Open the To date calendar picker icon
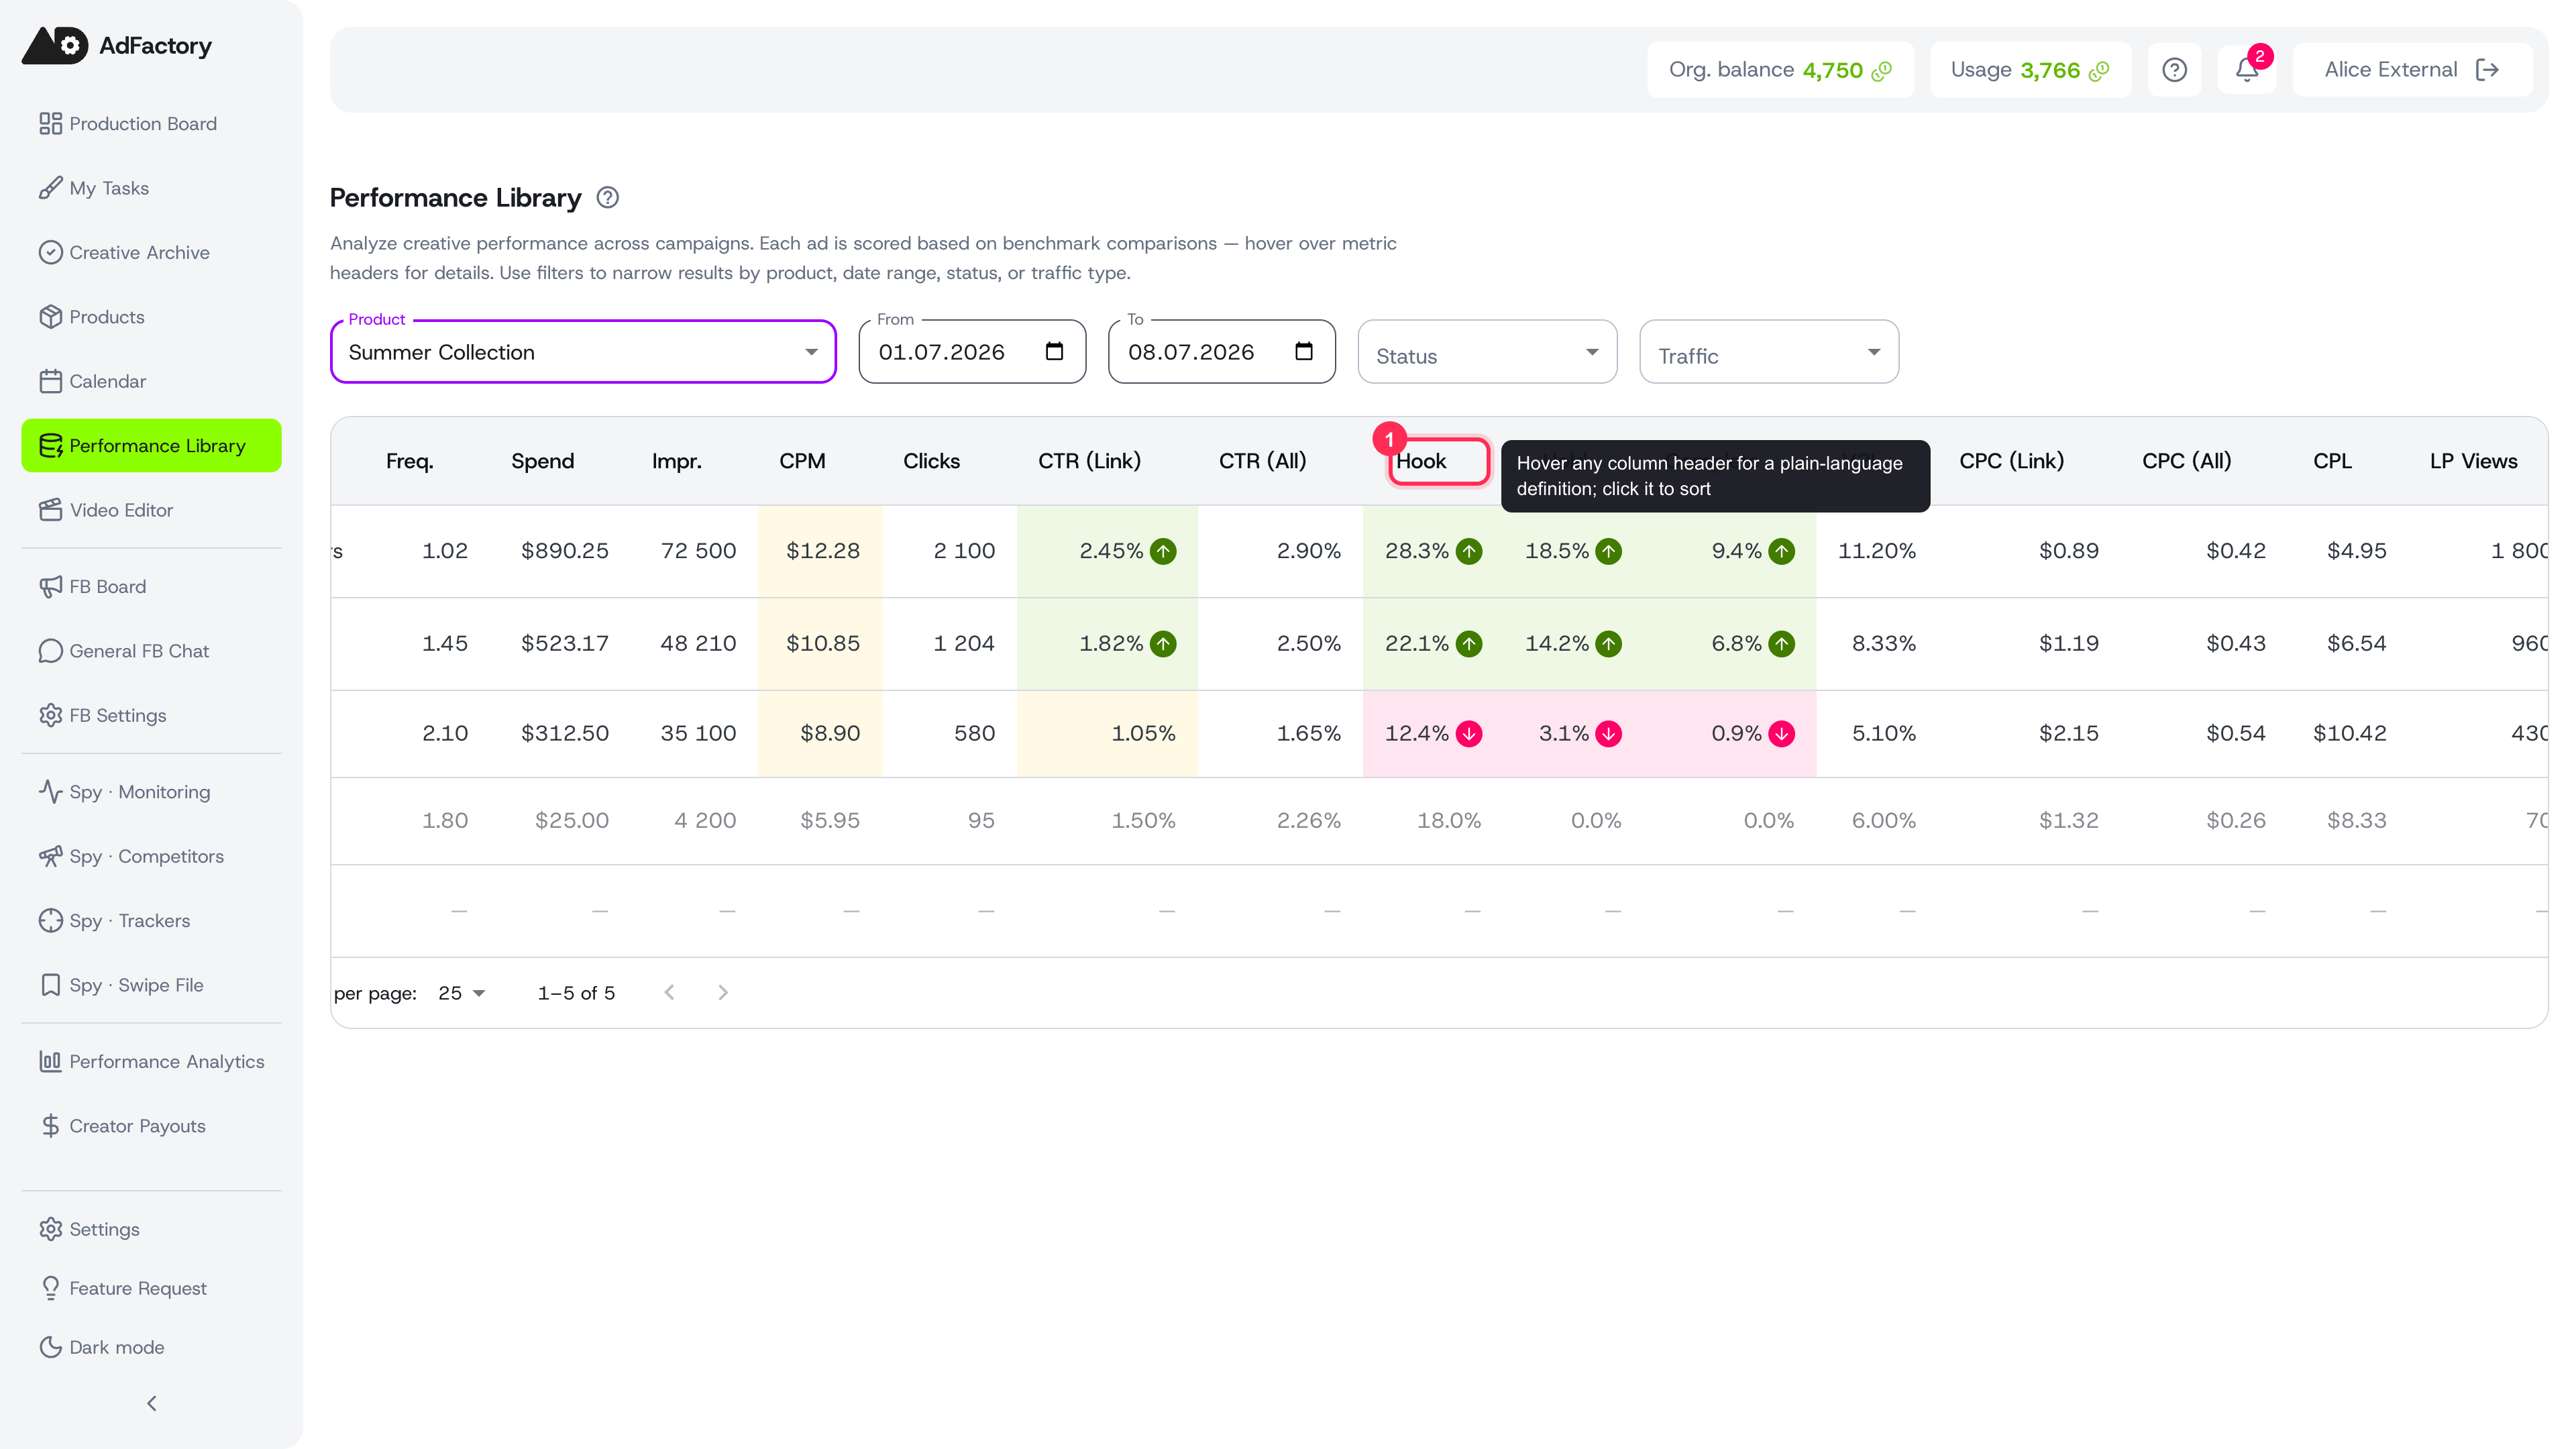The width and height of the screenshot is (2576, 1449). [x=1303, y=351]
